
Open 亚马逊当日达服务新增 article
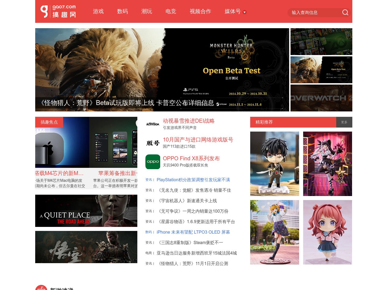(x=197, y=253)
